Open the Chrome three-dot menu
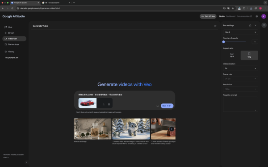The height and width of the screenshot is (167, 268). (265, 8)
